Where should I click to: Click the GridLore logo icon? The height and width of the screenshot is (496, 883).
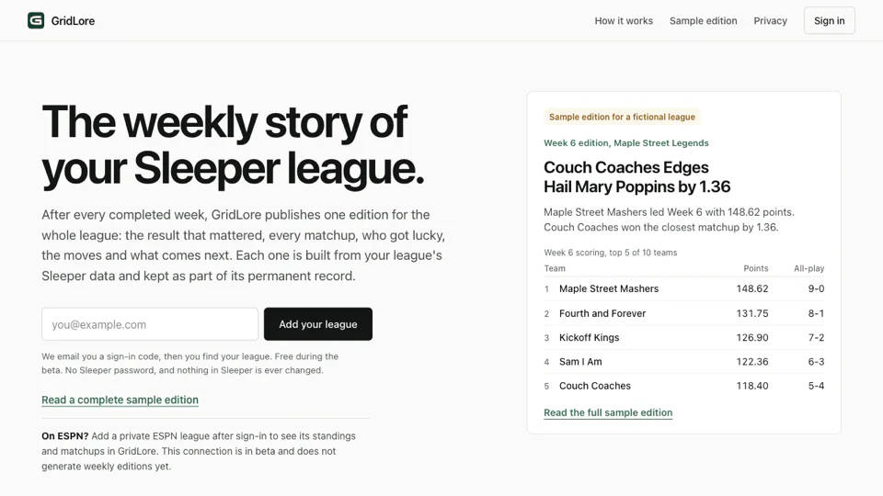click(x=36, y=21)
